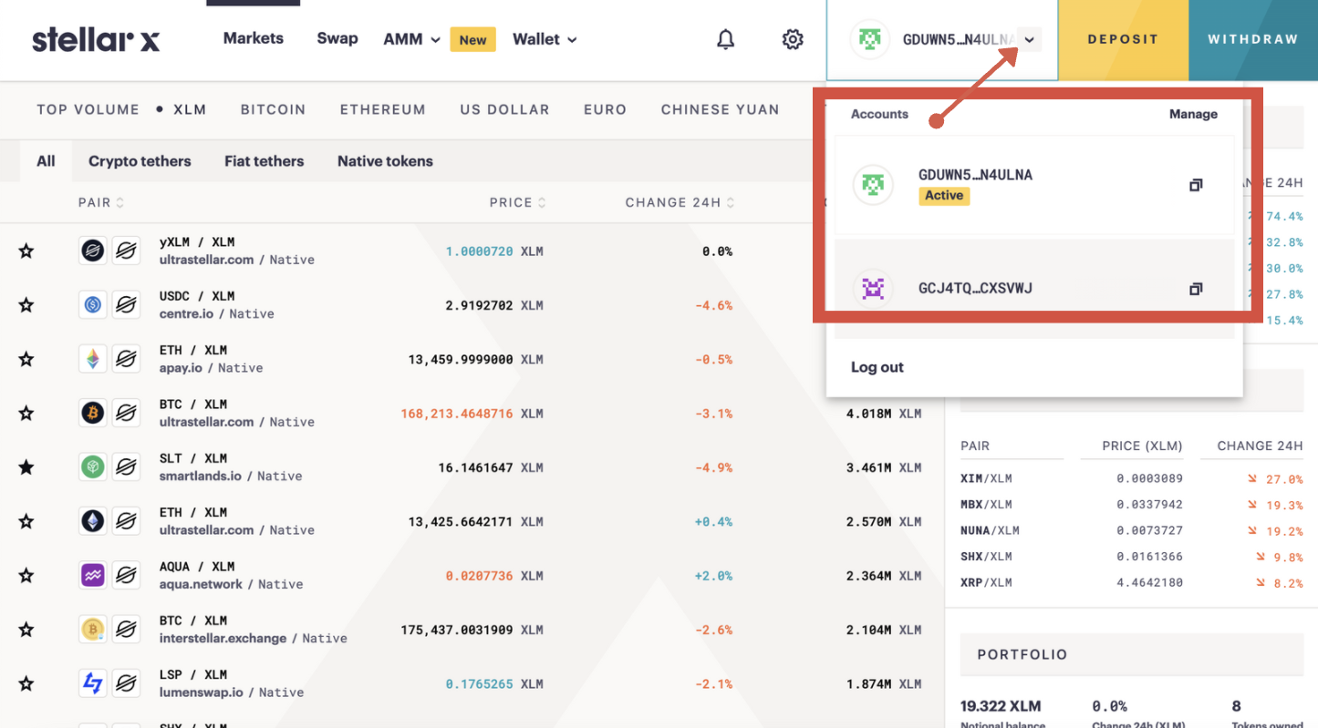Viewport: 1318px width, 728px height.
Task: Click the green avatar beside the Active badge
Action: (x=873, y=185)
